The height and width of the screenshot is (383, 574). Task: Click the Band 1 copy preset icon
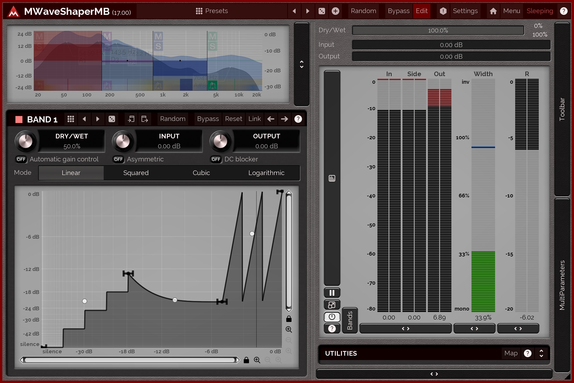[x=131, y=119]
